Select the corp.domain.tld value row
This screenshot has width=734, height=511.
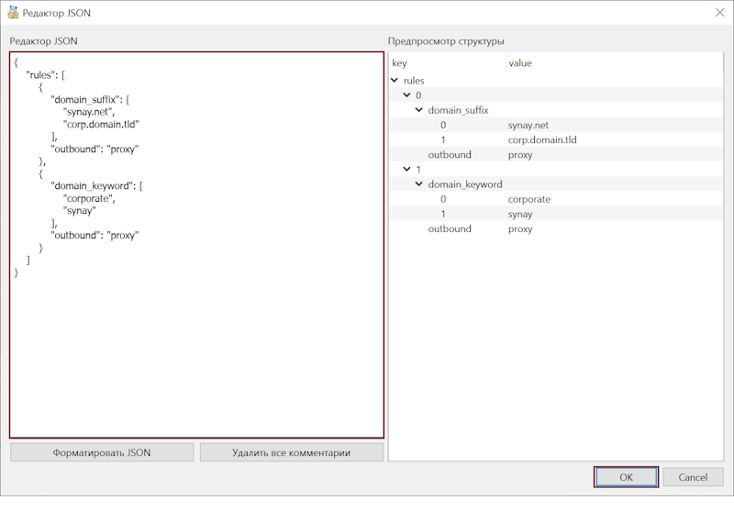tap(541, 140)
